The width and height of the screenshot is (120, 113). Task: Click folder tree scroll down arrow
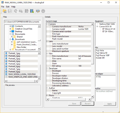coord(39,49)
